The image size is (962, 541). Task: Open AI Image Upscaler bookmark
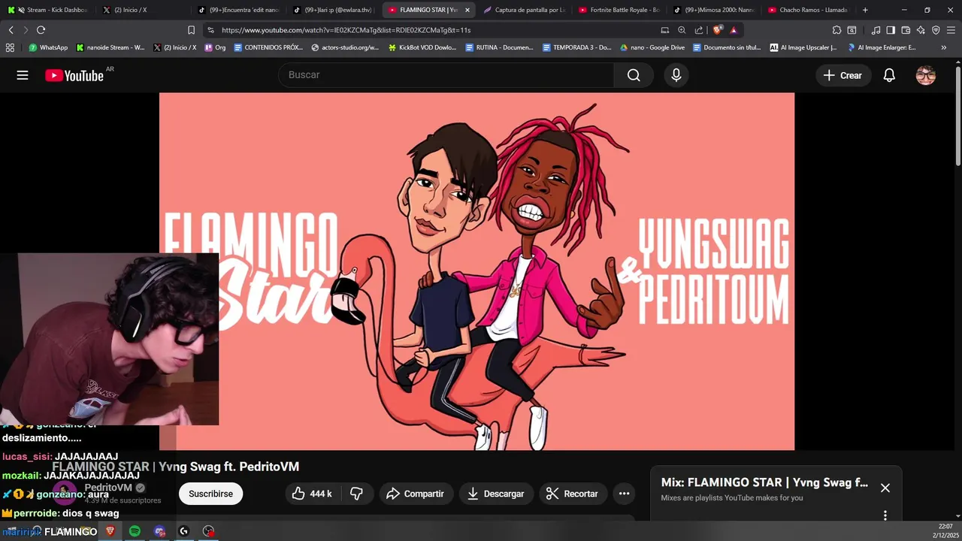[803, 47]
